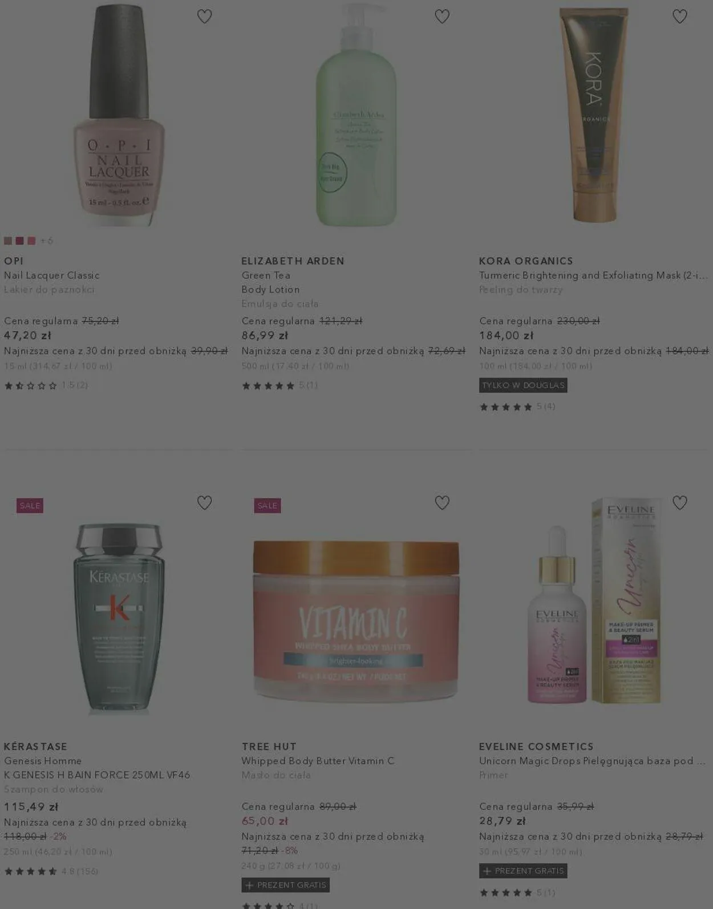This screenshot has height=909, width=713.
Task: Open Turmeric Brightening and Exfoliating Mask link
Action: (x=593, y=275)
